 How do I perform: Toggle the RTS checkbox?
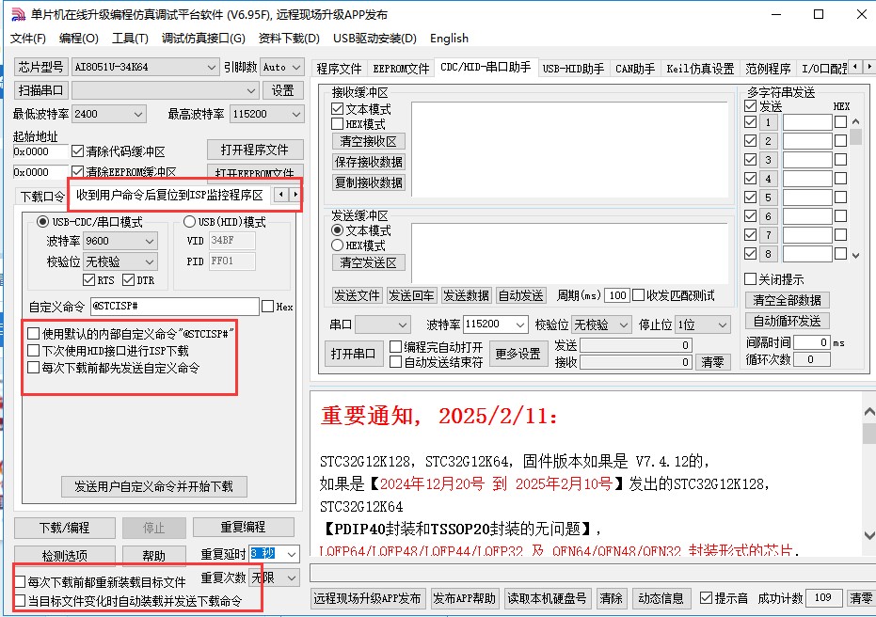[x=88, y=279]
